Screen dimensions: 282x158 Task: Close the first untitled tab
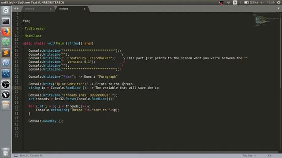pos(51,9)
